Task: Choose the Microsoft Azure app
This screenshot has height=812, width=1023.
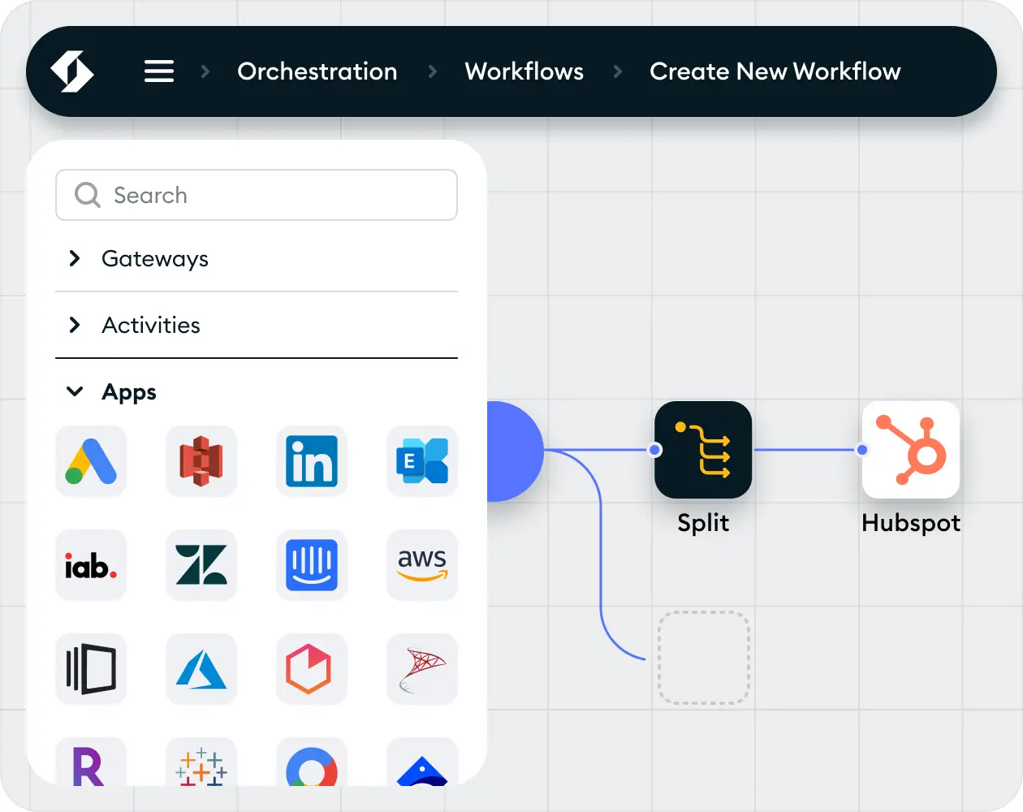Action: pyautogui.click(x=201, y=669)
